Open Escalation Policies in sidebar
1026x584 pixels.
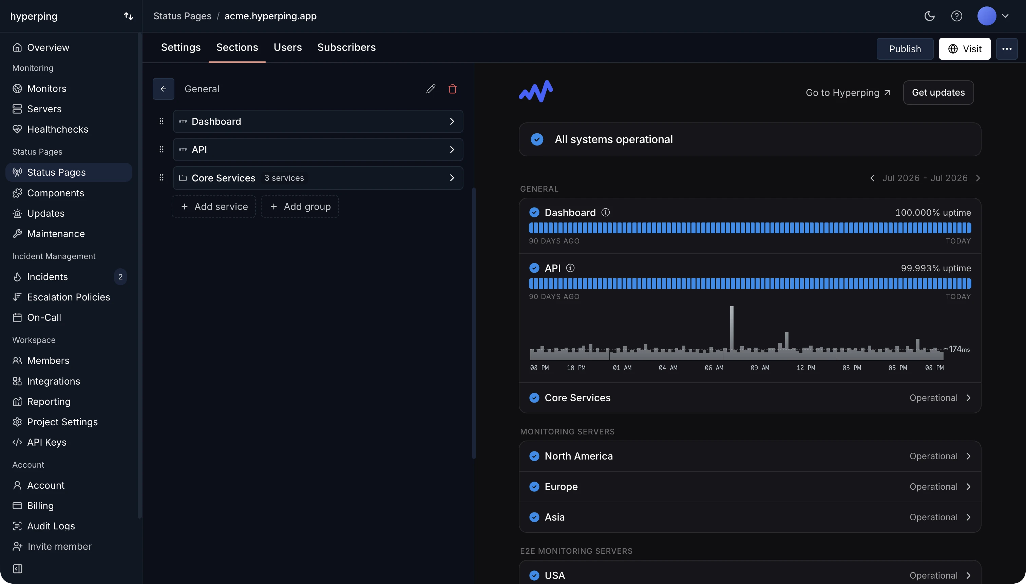(x=69, y=297)
